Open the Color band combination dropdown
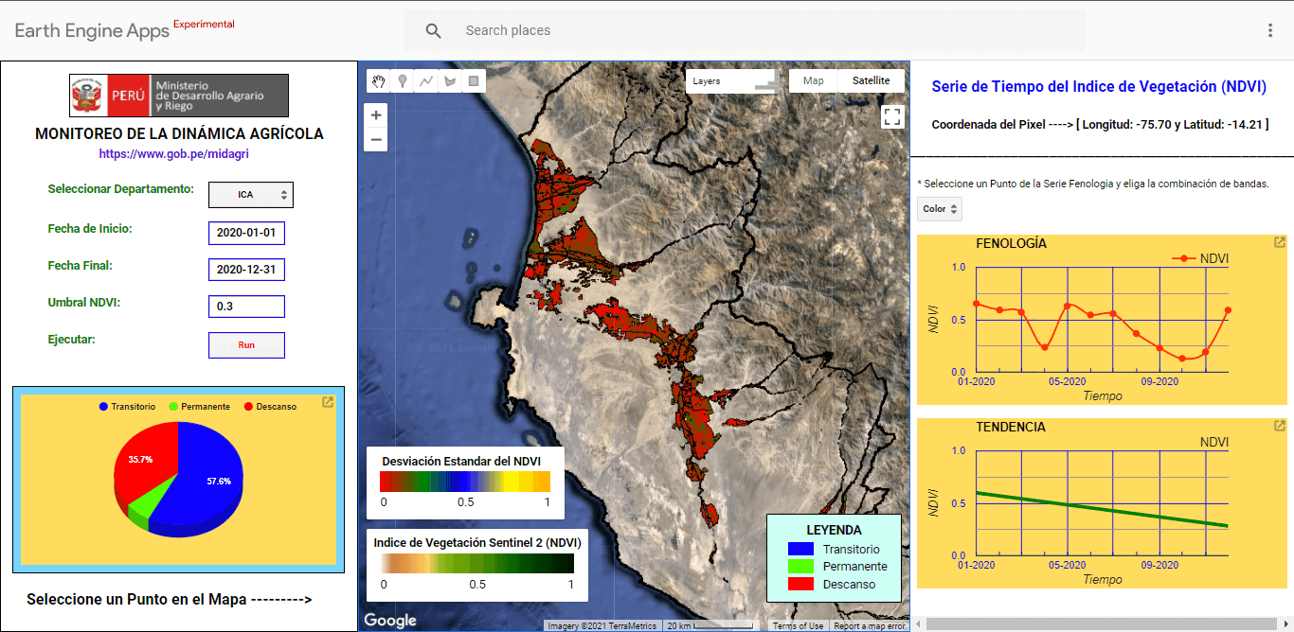 (939, 209)
